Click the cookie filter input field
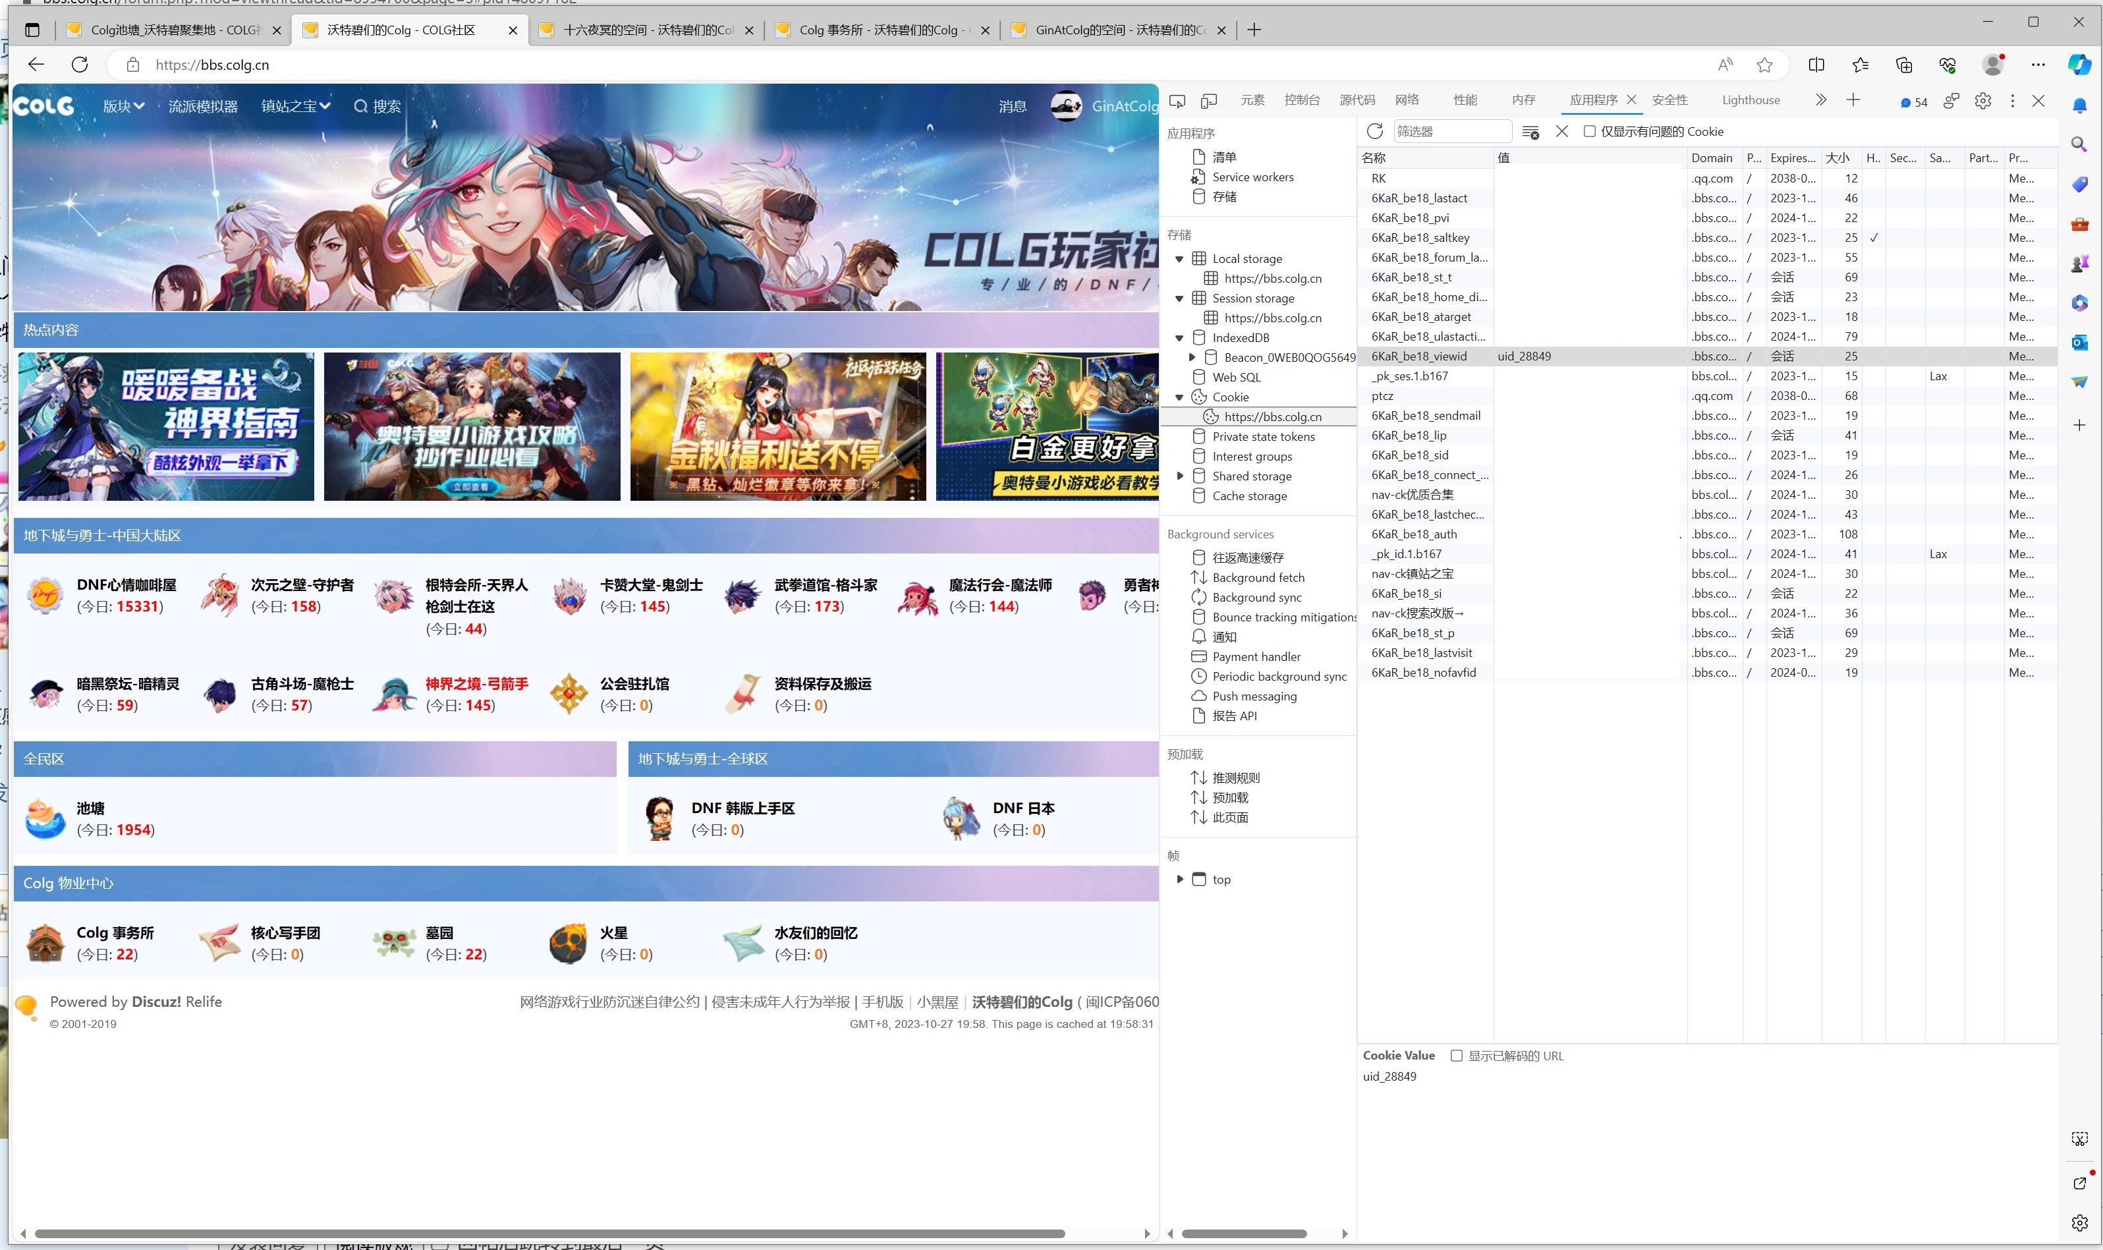2103x1250 pixels. coord(1453,131)
